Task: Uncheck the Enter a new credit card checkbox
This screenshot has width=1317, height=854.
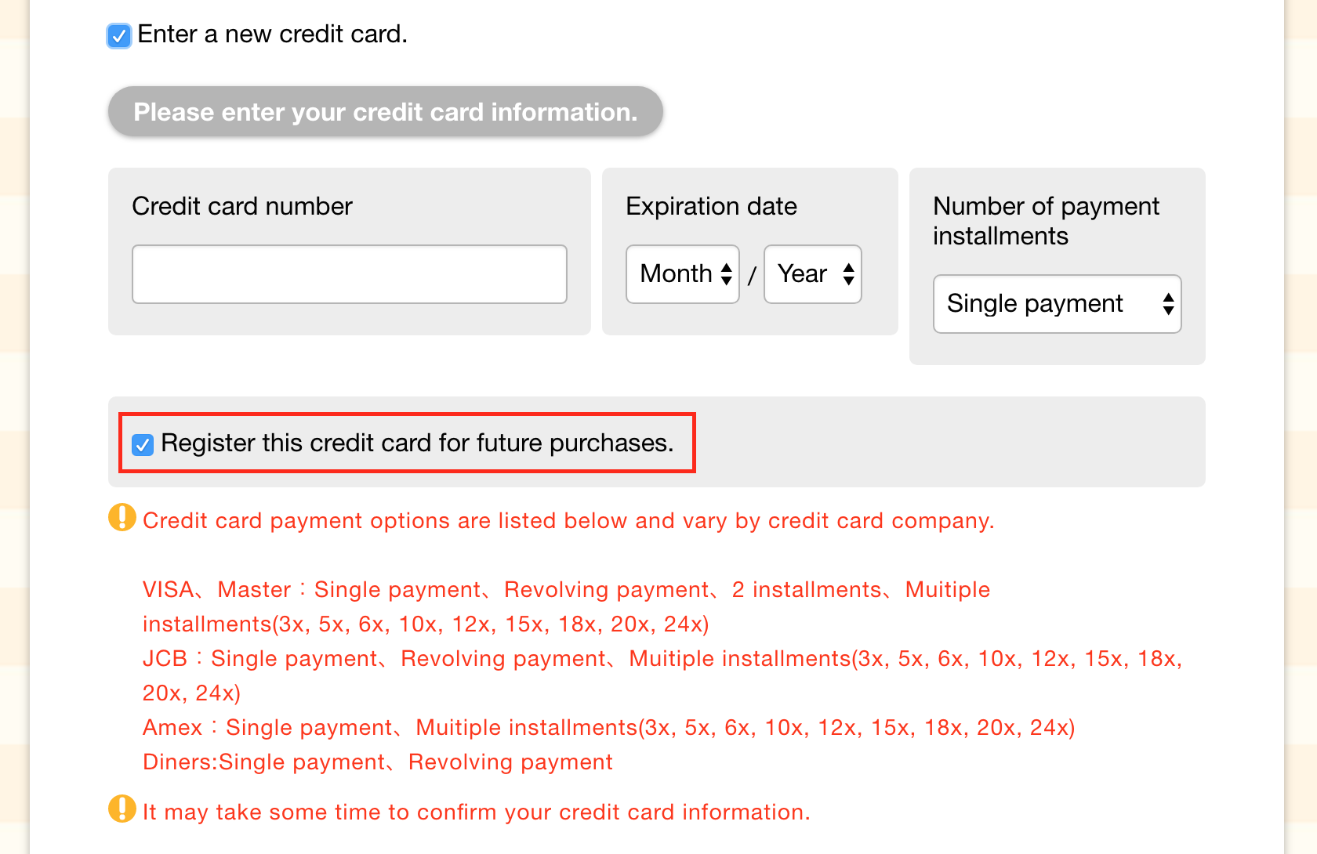Action: [x=119, y=35]
